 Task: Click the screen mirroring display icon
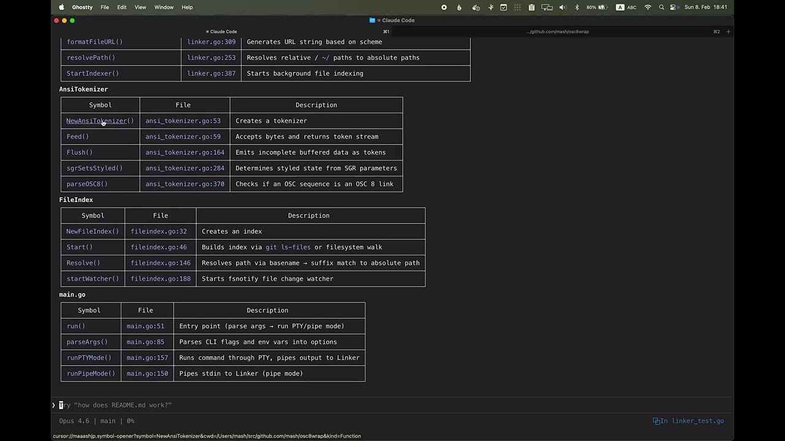click(x=546, y=7)
